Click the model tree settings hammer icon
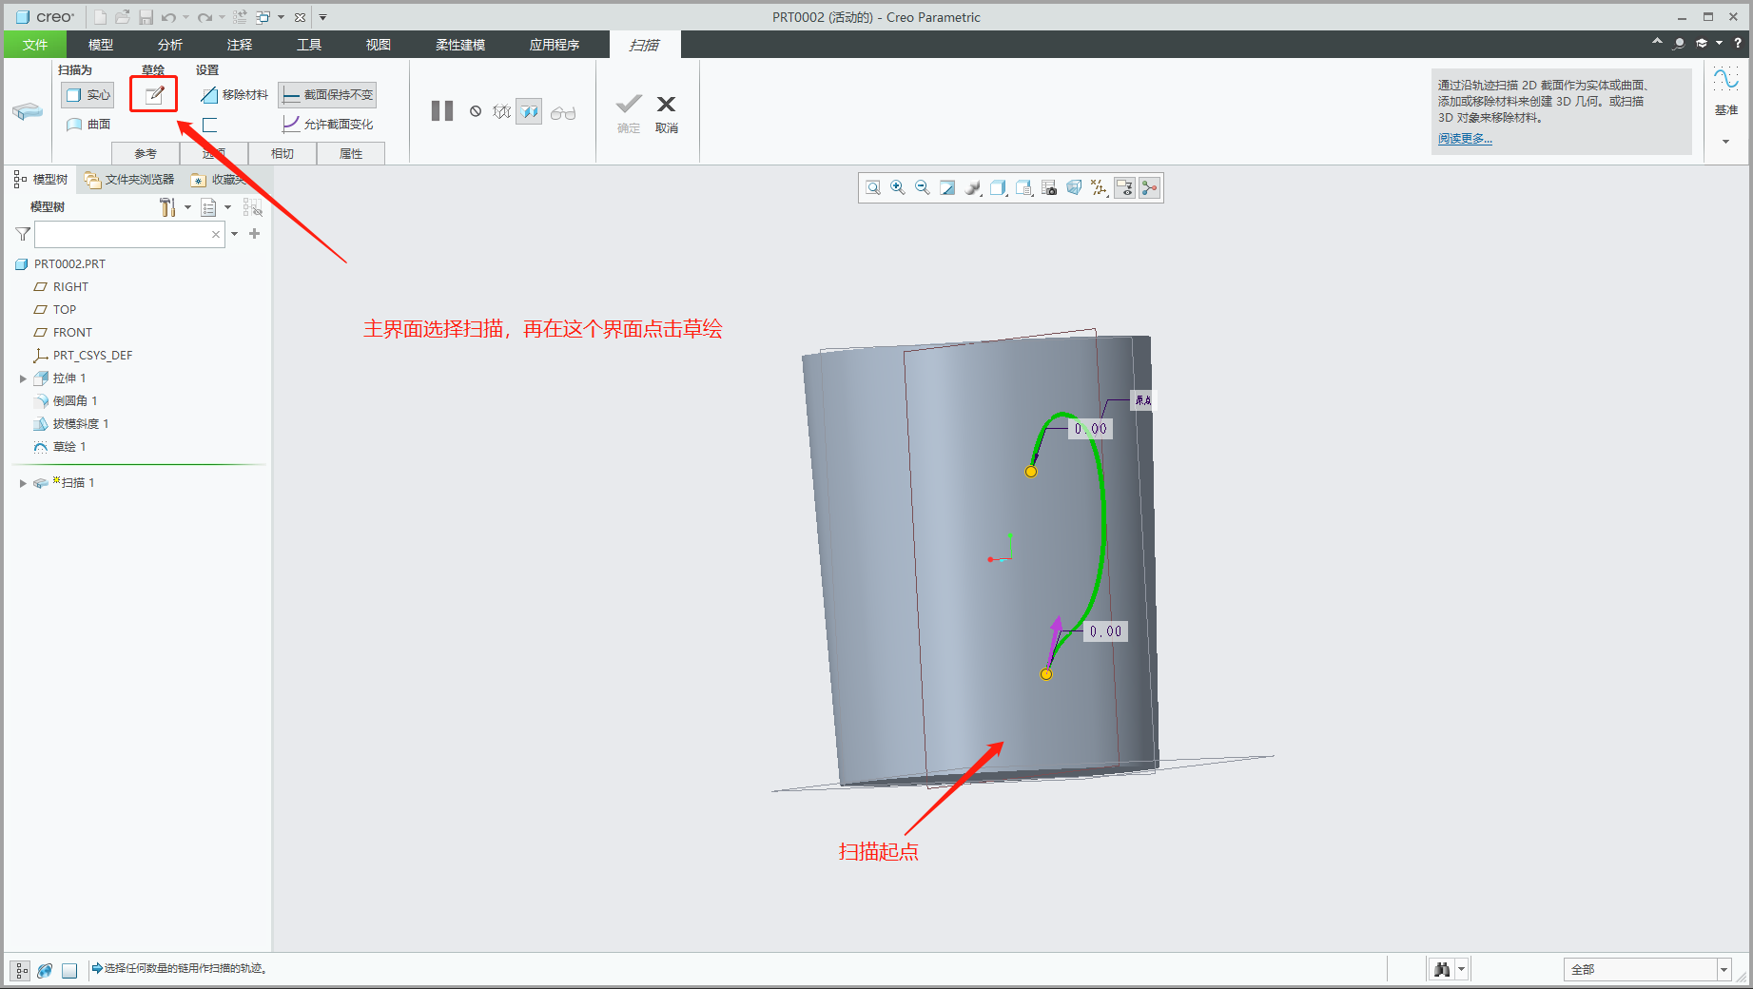The height and width of the screenshot is (989, 1753). (x=167, y=207)
